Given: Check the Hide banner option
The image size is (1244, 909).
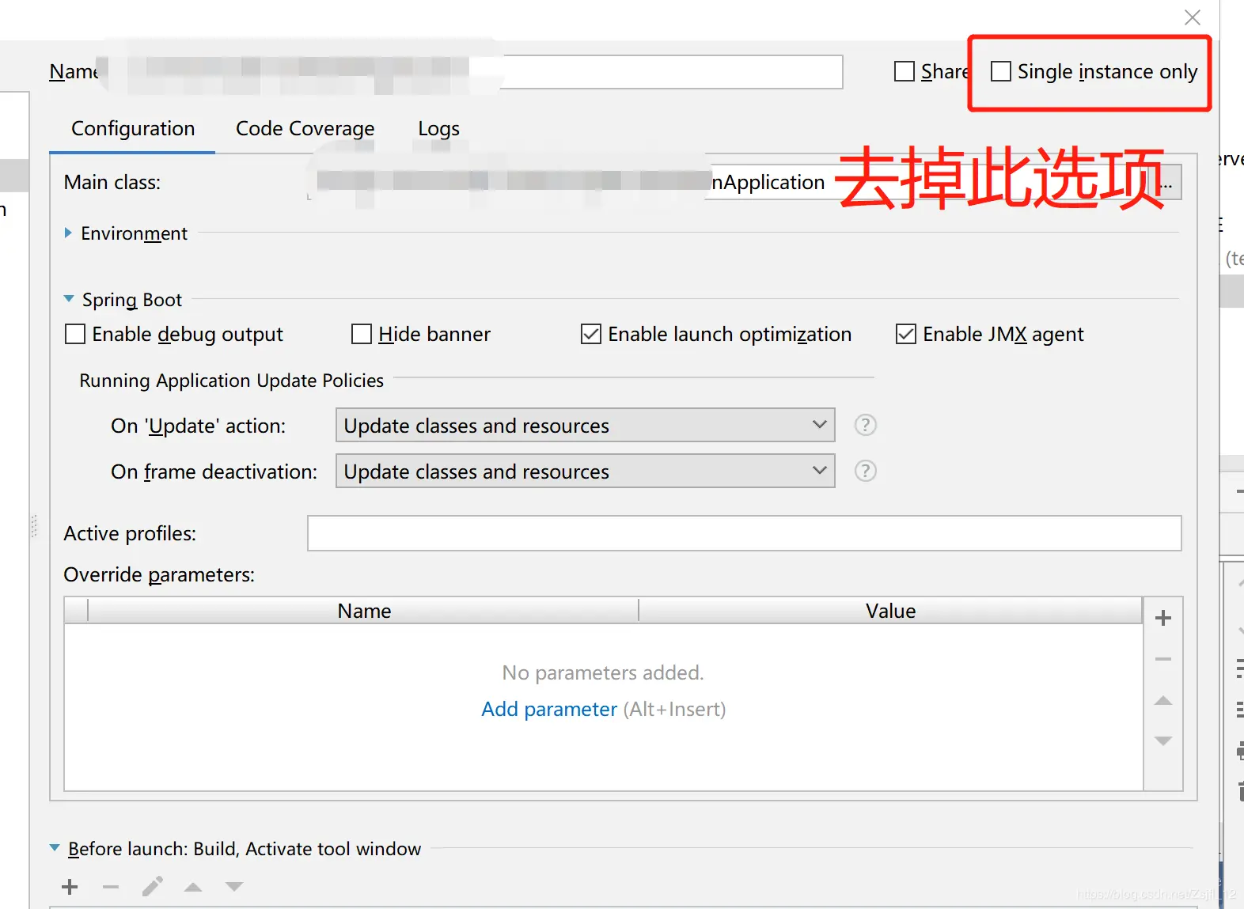Looking at the screenshot, I should [x=362, y=334].
